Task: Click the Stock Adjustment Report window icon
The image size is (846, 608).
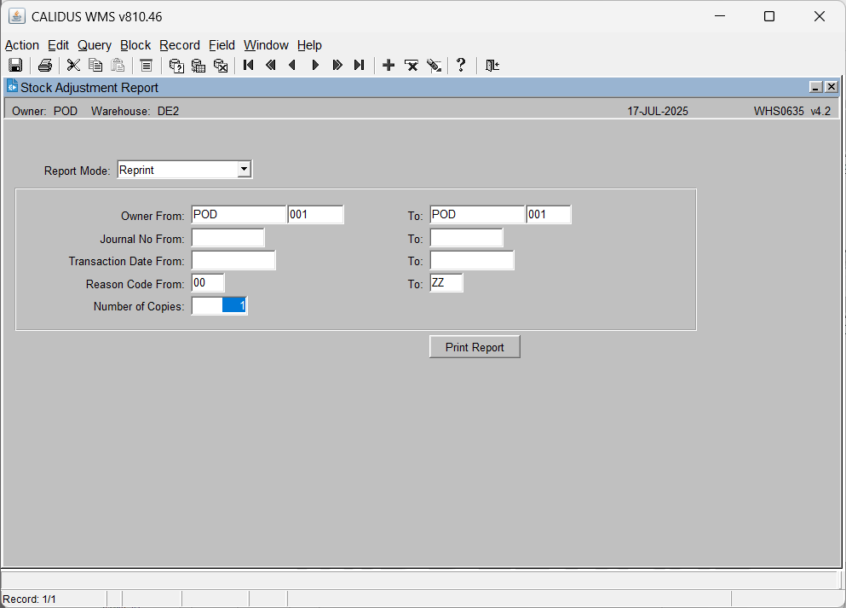Action: click(12, 86)
